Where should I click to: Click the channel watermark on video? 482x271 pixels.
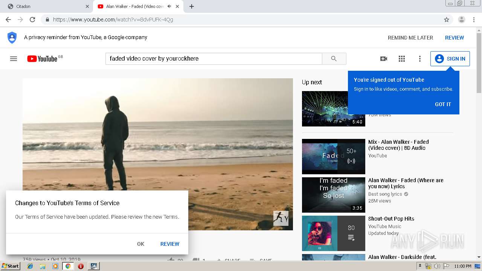[x=281, y=218]
